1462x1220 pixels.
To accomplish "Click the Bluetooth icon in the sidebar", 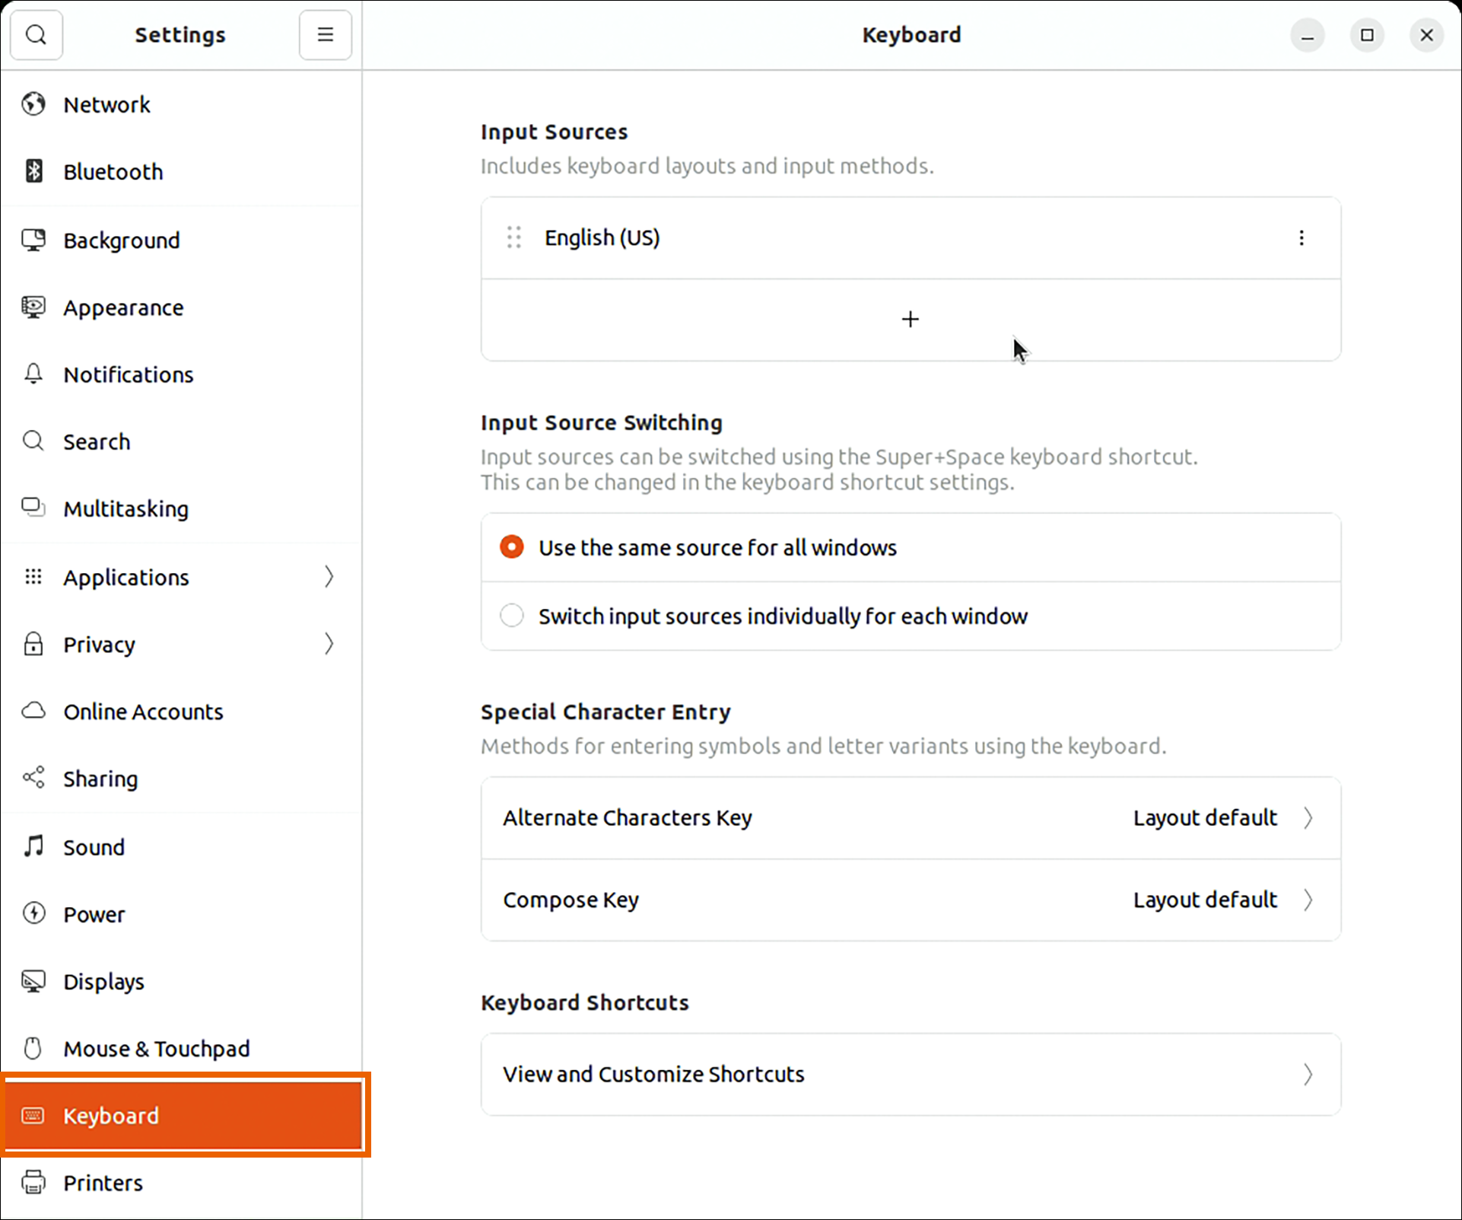I will [x=33, y=171].
